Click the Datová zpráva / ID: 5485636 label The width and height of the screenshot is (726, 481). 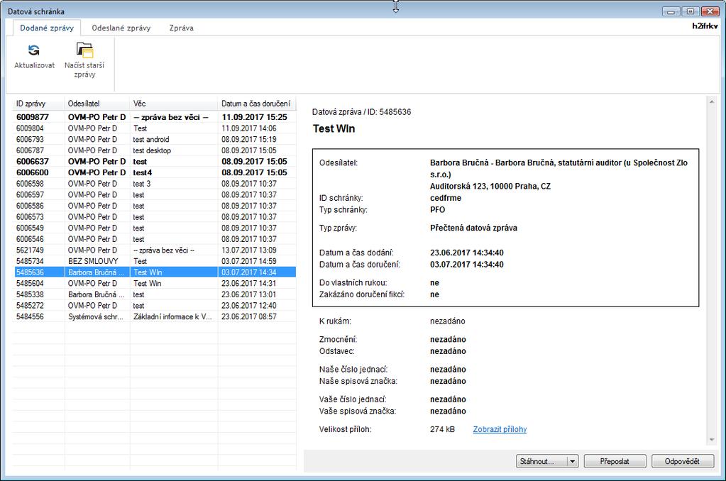coord(362,112)
